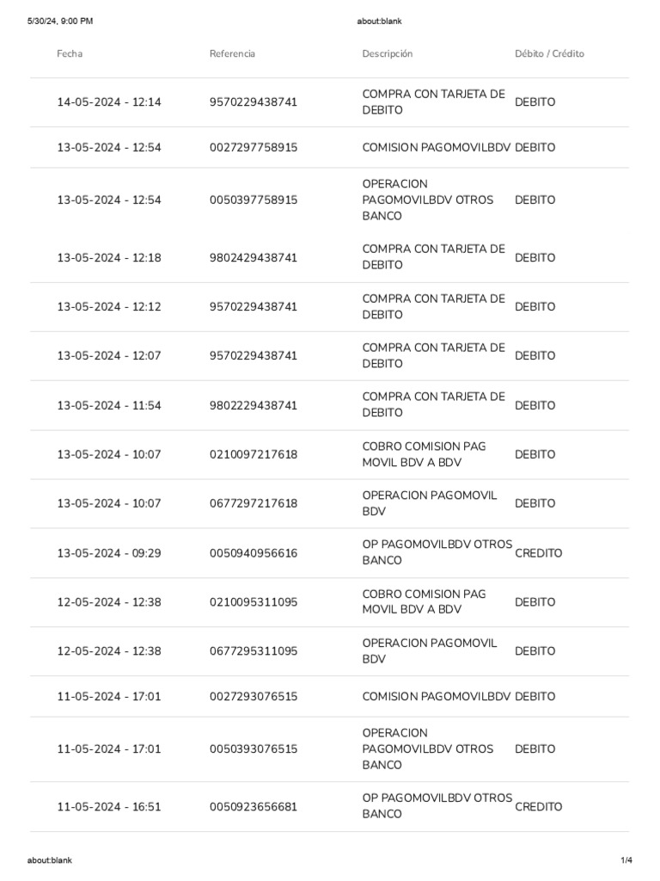This screenshot has width=660, height=881.
Task: Click the about:blank title in page header
Action: [x=379, y=21]
